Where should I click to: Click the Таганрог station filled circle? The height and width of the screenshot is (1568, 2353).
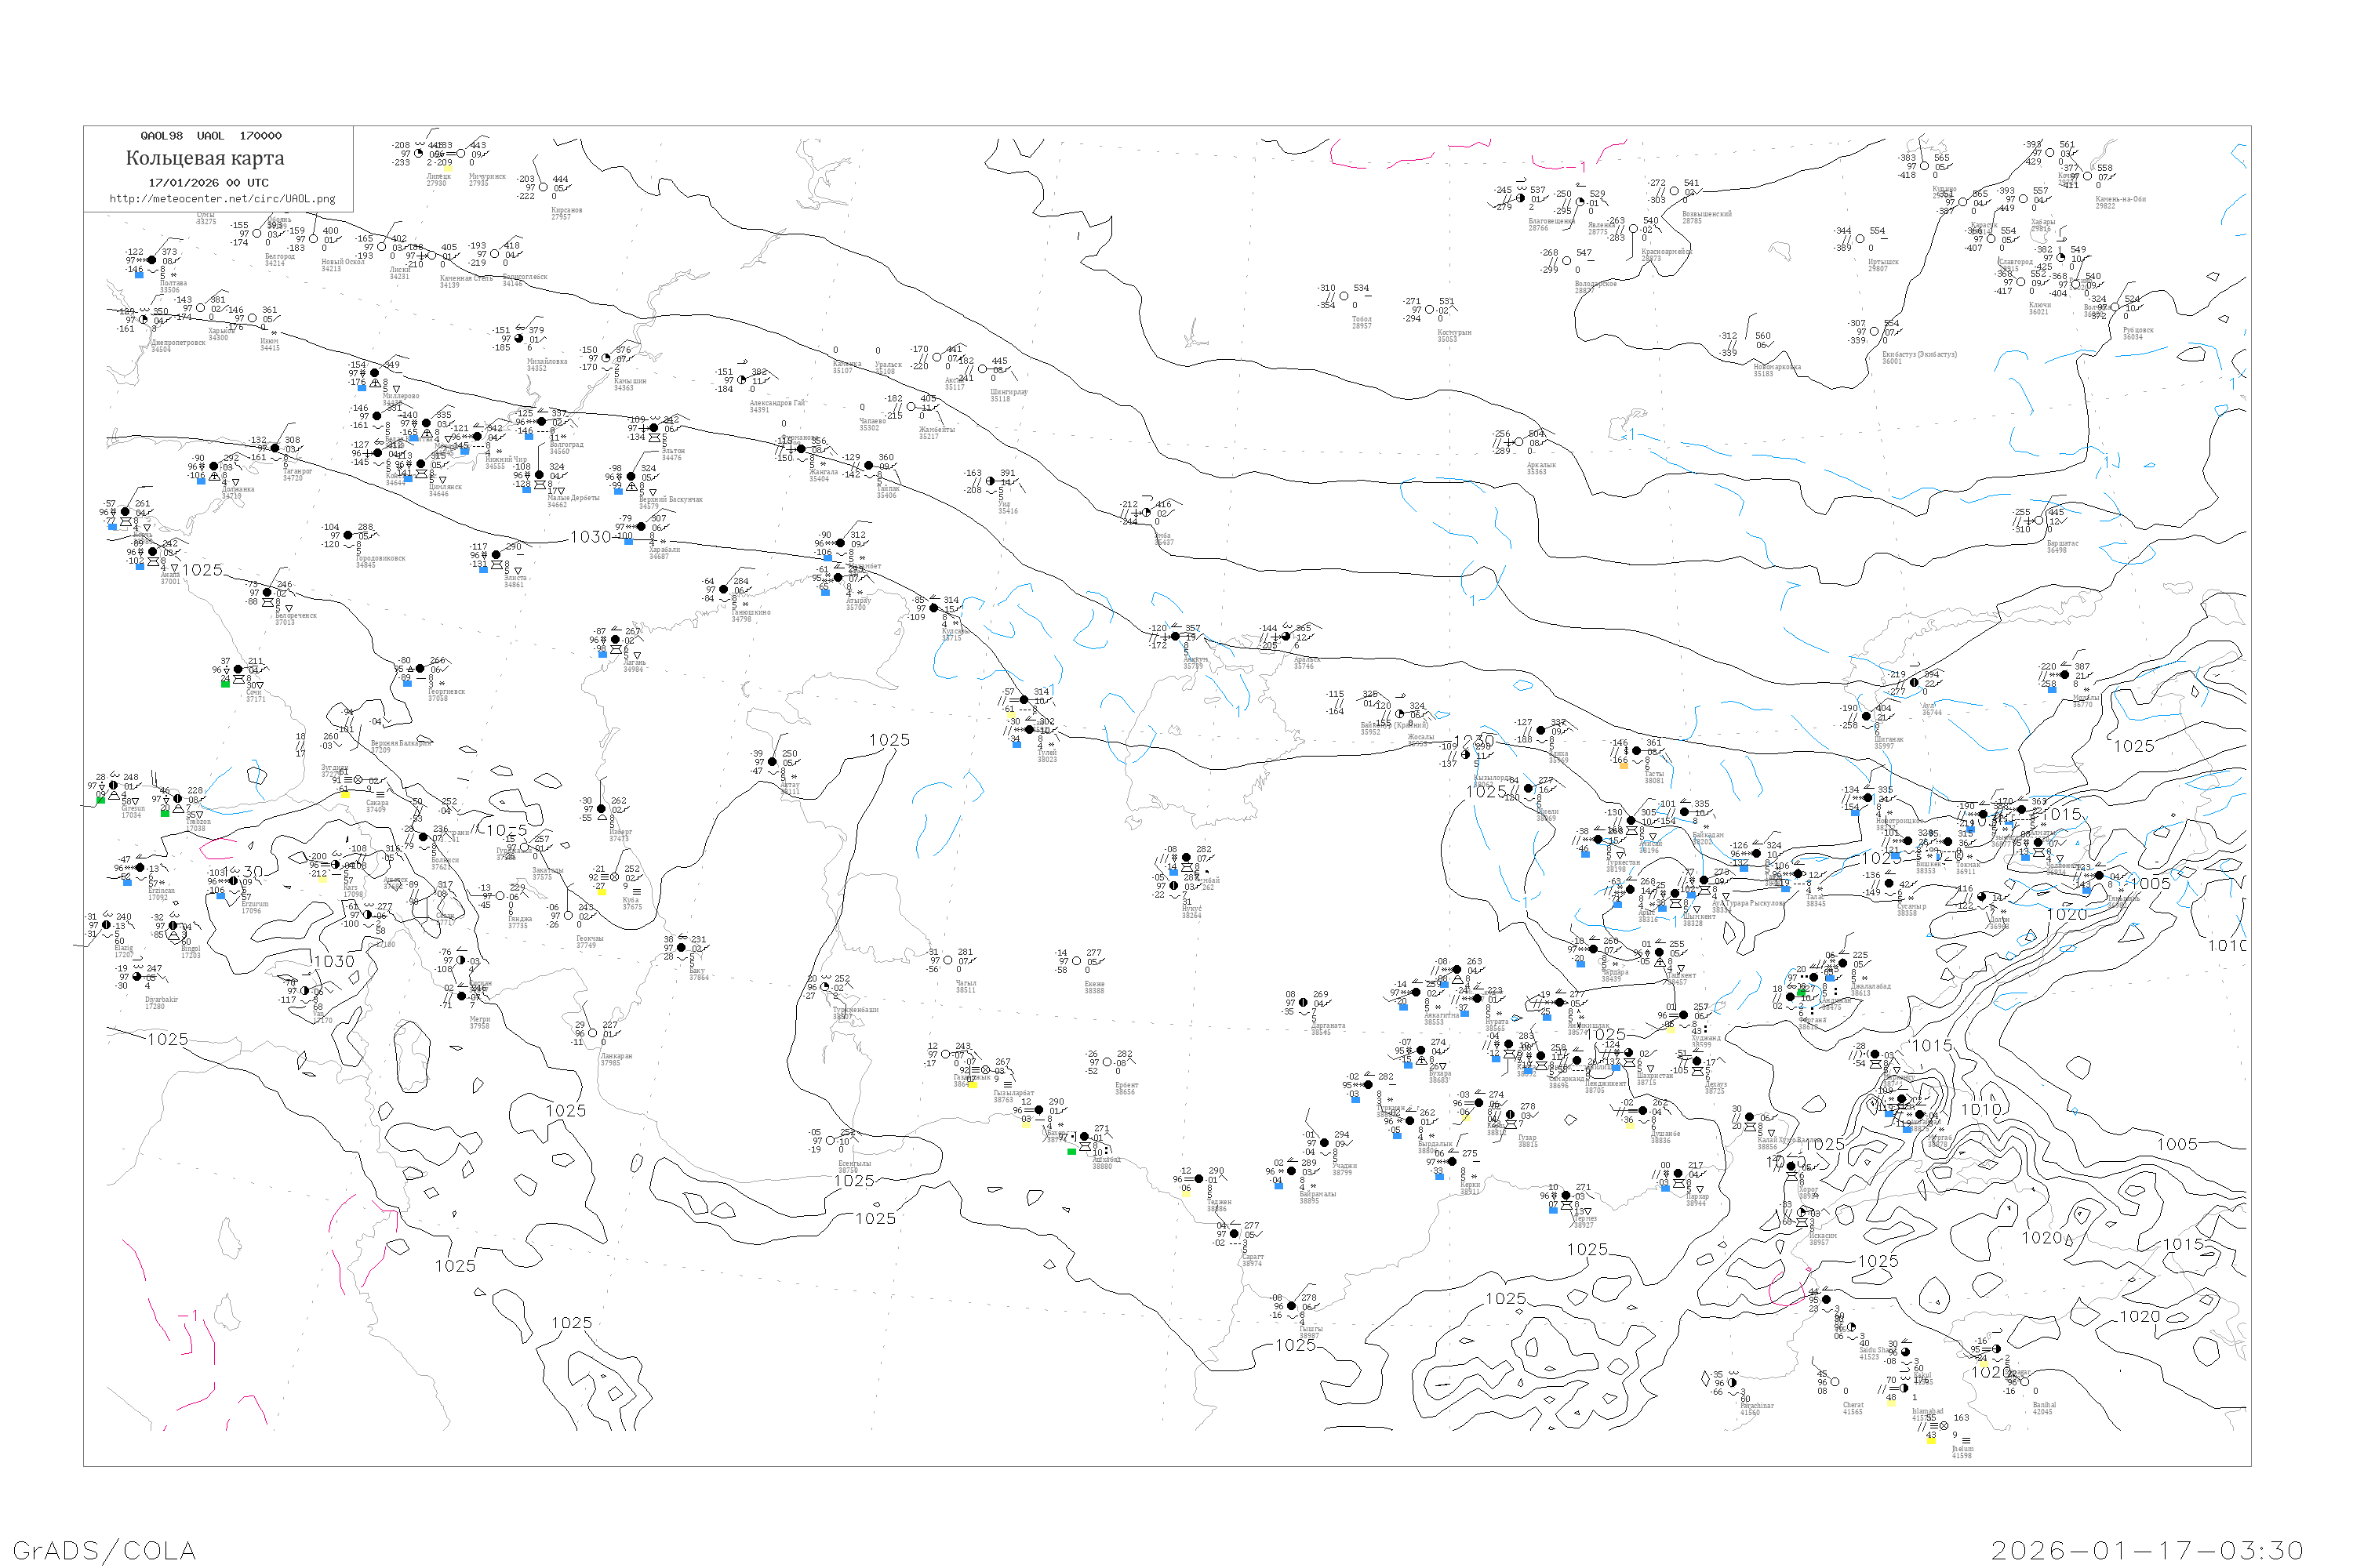click(x=275, y=449)
